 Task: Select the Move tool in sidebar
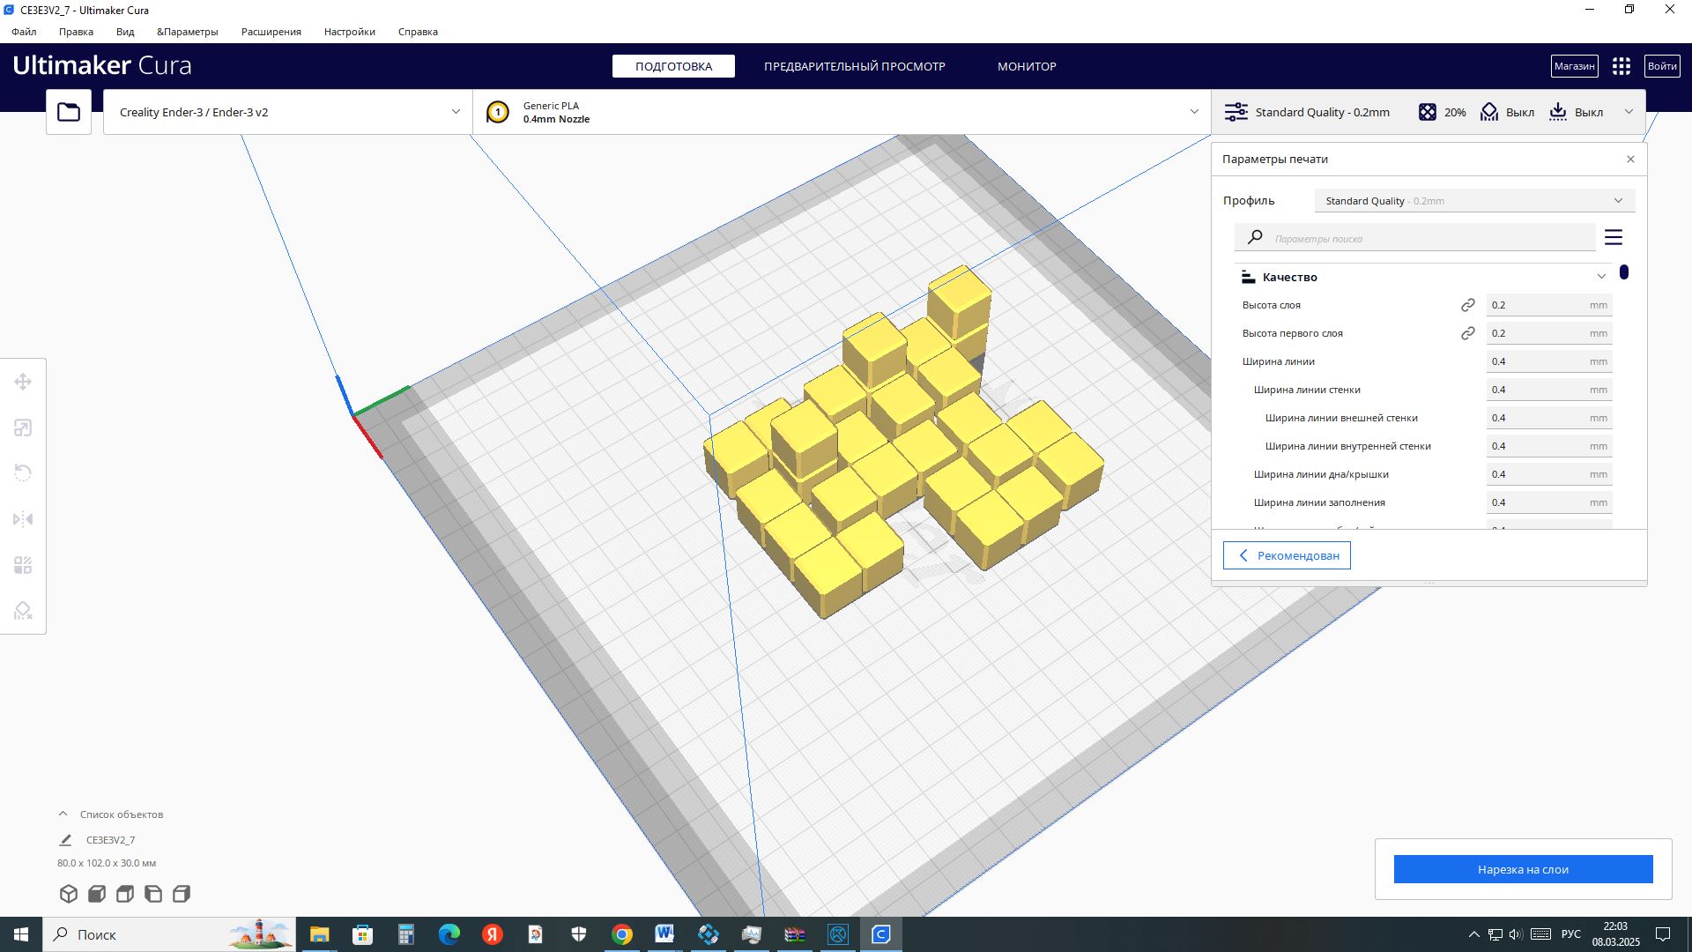click(23, 382)
